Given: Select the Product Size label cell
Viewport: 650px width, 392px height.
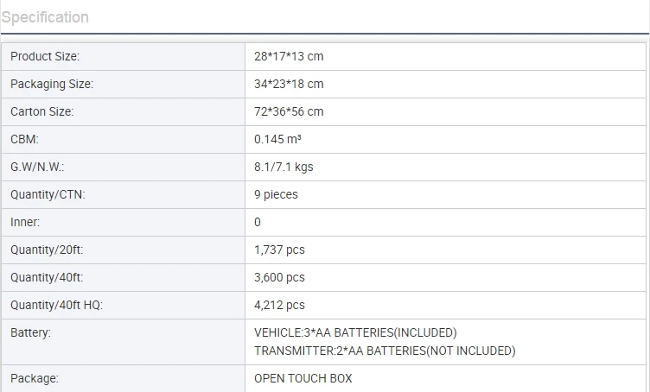Looking at the screenshot, I should [x=45, y=56].
